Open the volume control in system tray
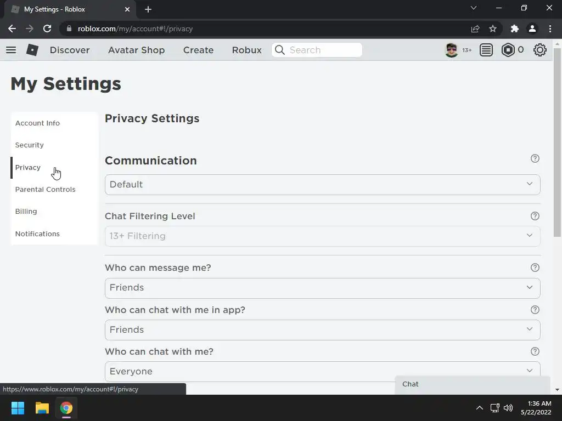Image resolution: width=562 pixels, height=421 pixels. click(x=508, y=408)
